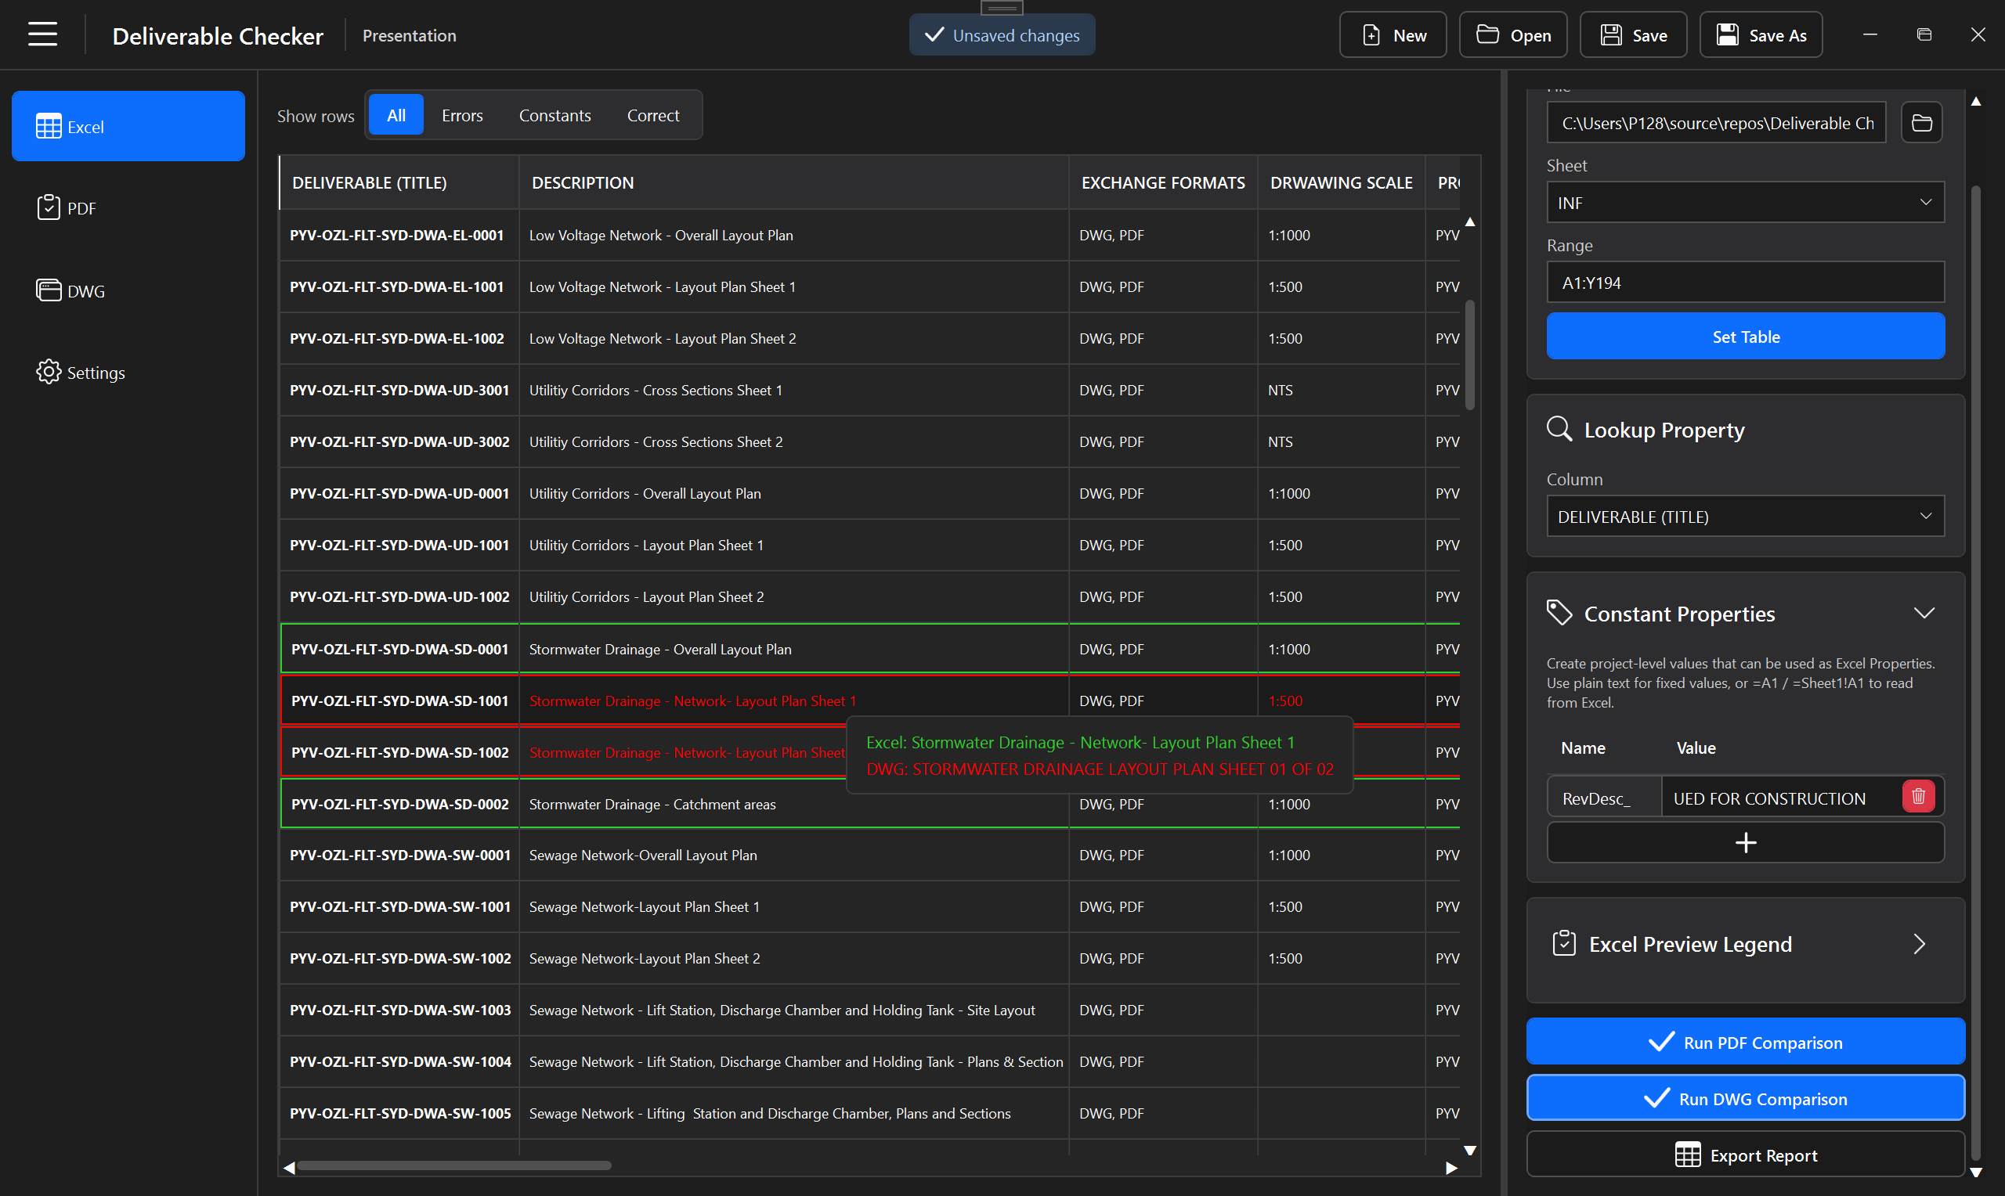Click the Open project button

pos(1512,34)
